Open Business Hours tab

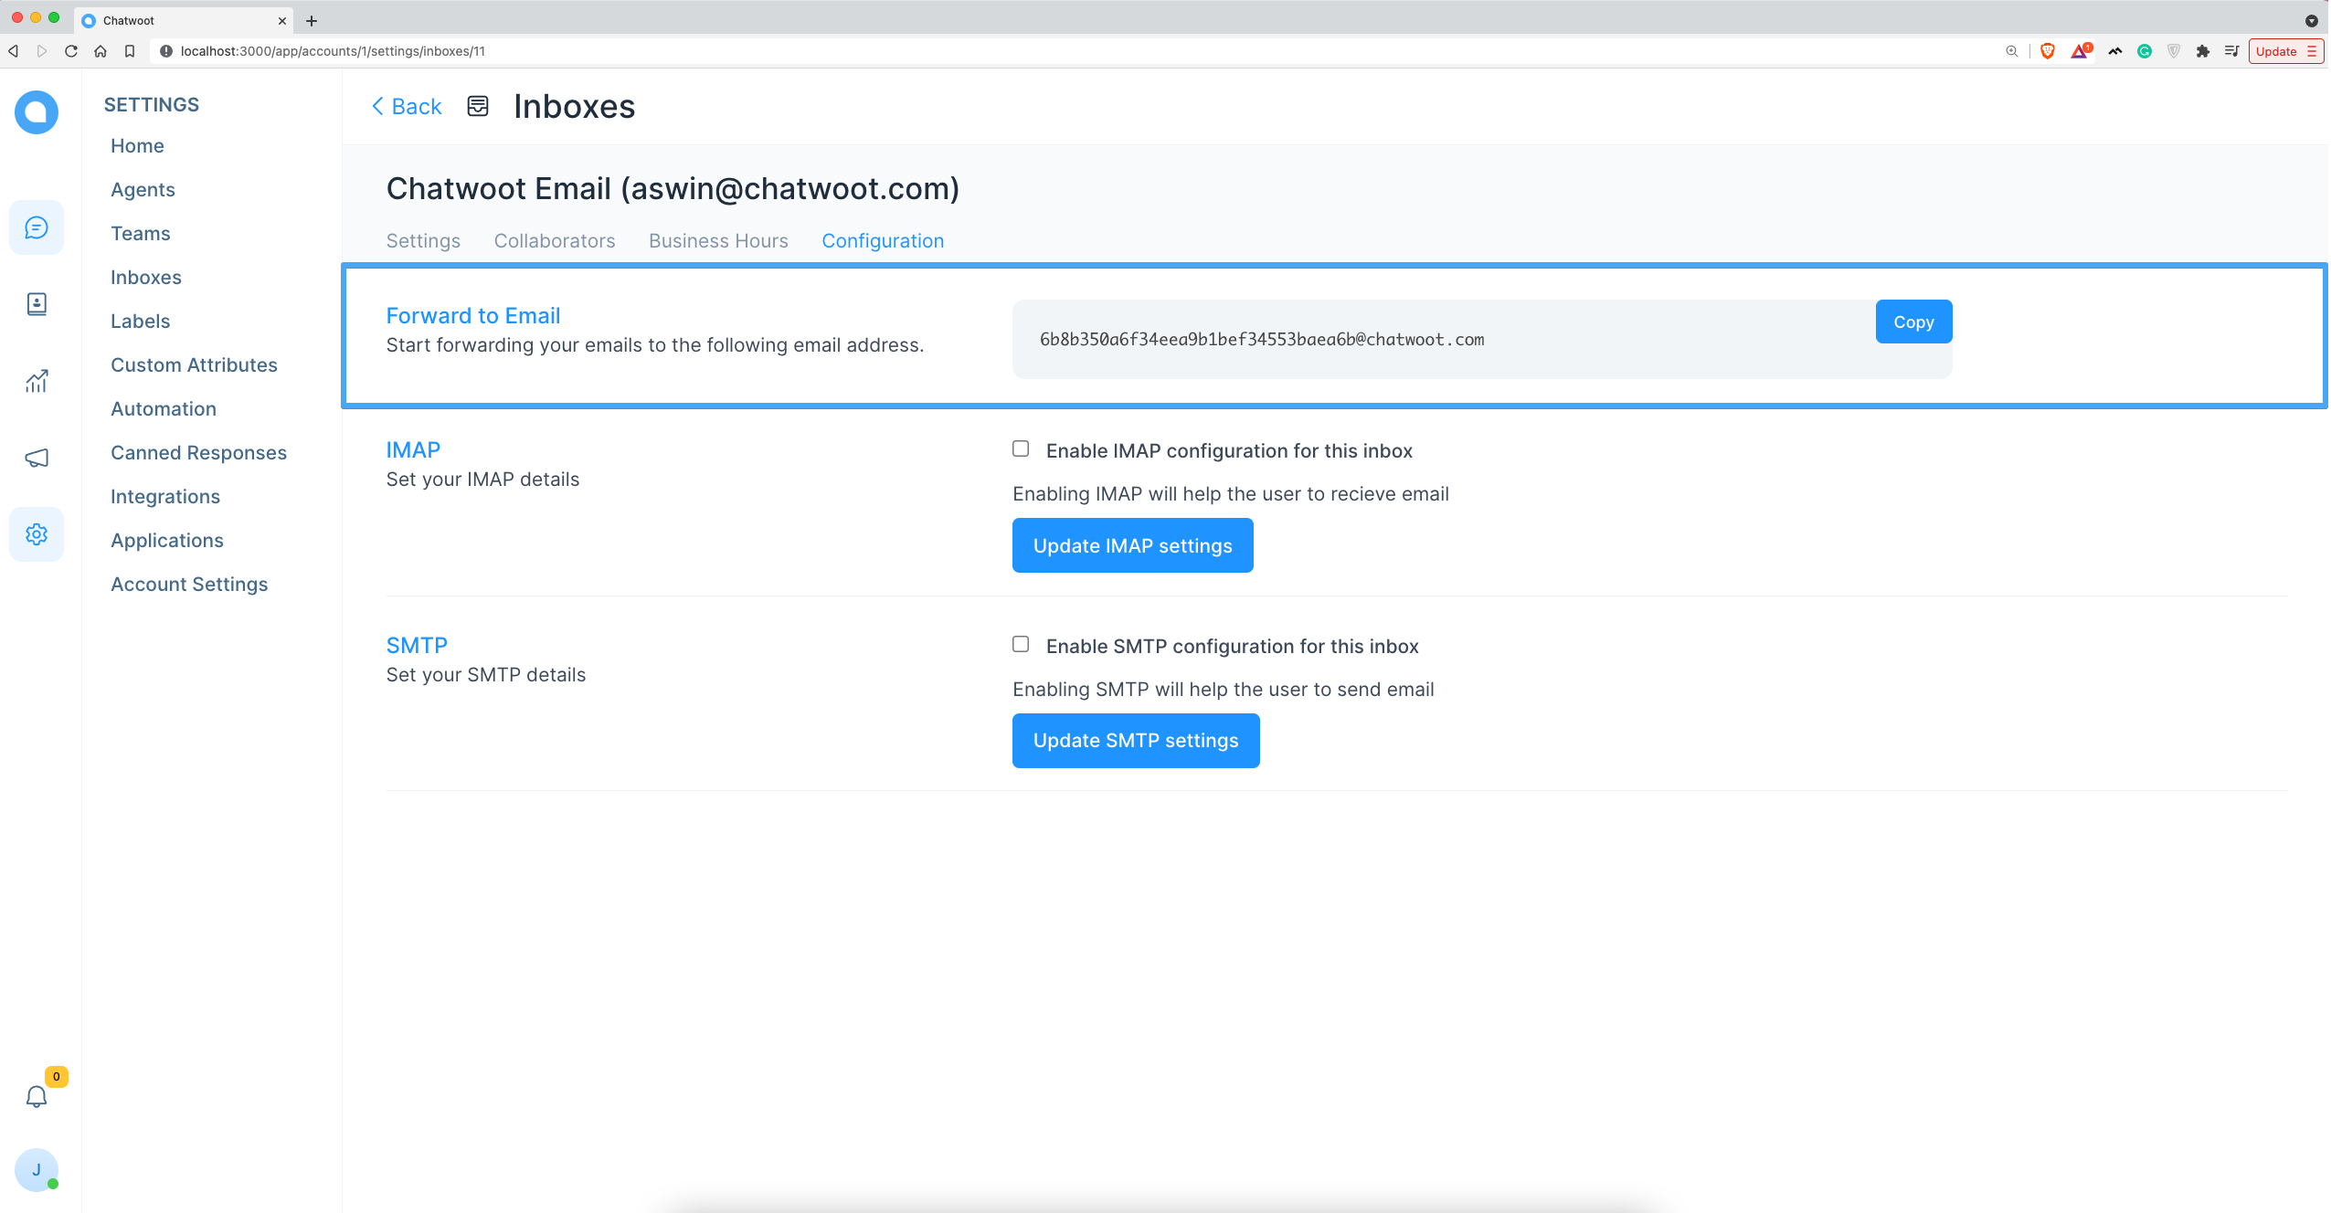718,239
